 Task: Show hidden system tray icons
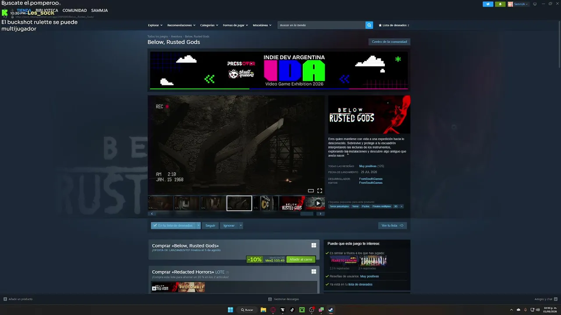[511, 310]
